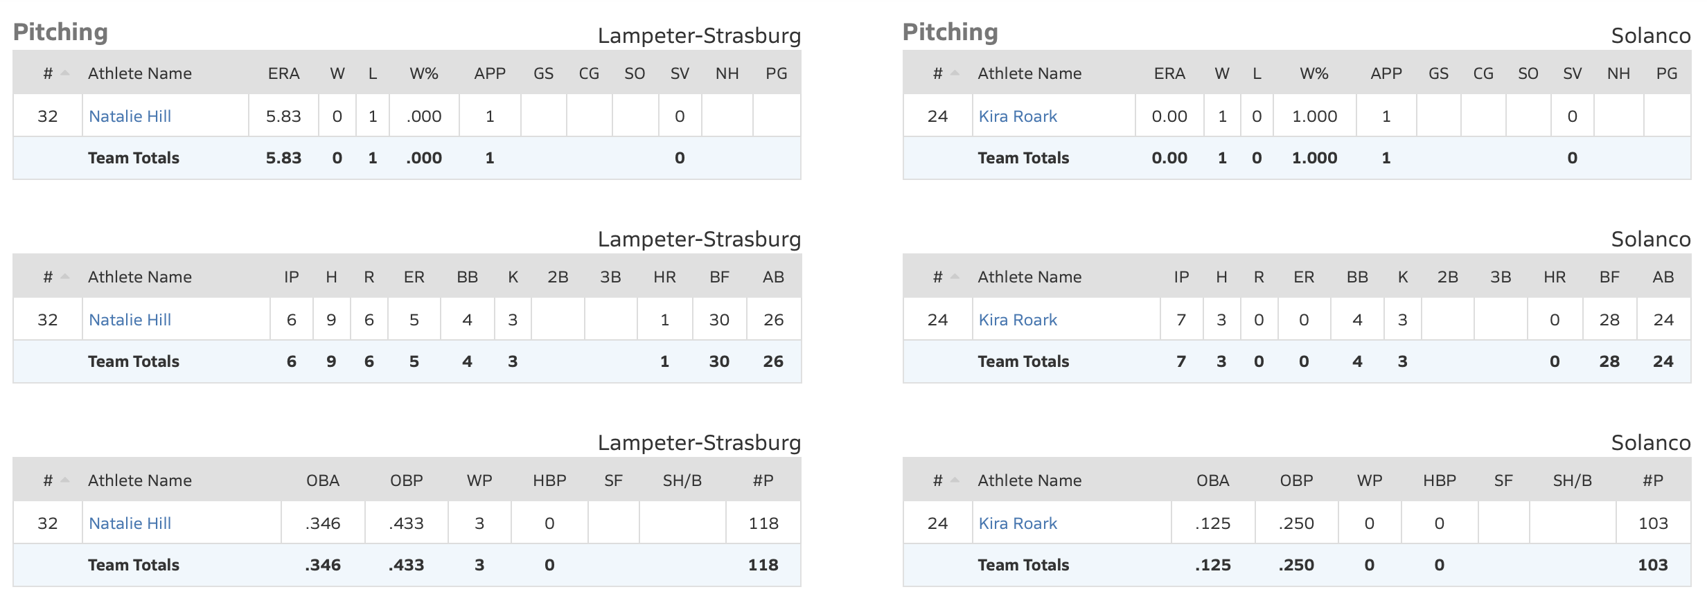Open Kira Roark link in the ERA table
Image resolution: width=1707 pixels, height=612 pixels.
point(1018,116)
